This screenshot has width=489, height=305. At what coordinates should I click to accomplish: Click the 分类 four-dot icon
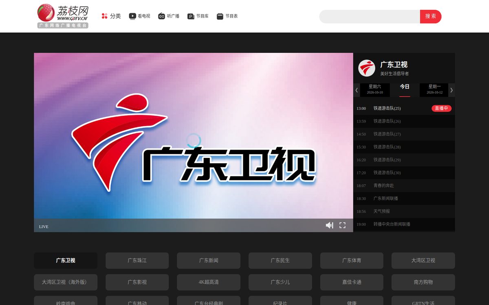tap(104, 16)
